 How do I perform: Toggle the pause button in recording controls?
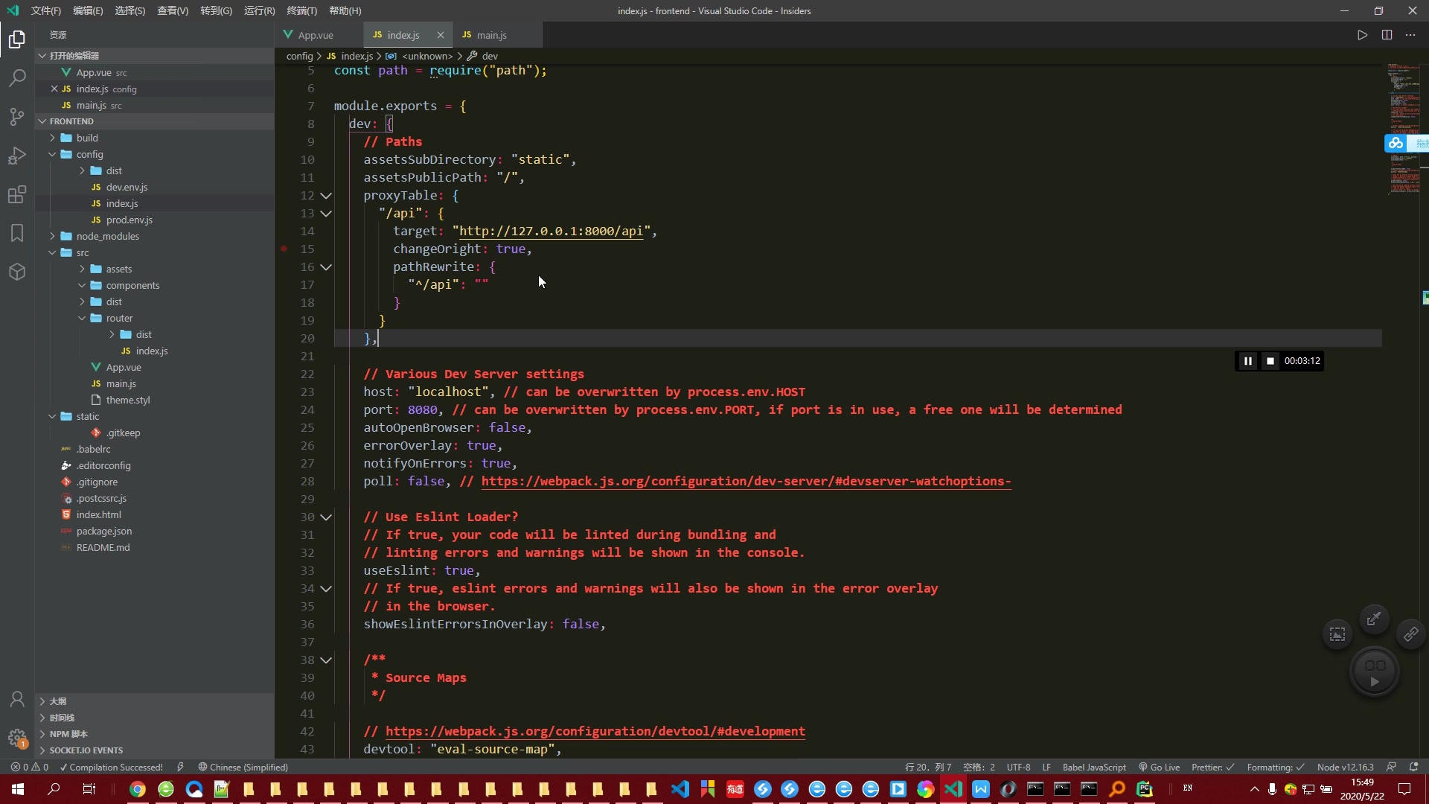click(x=1247, y=360)
